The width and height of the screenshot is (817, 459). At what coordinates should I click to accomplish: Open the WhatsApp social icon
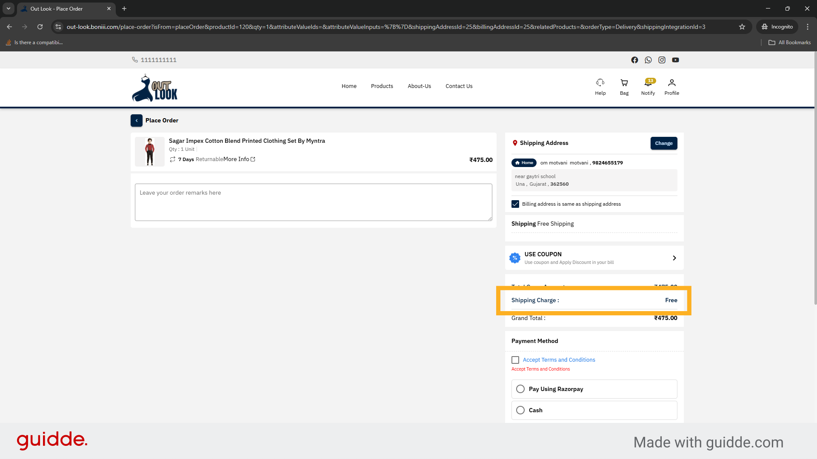click(x=648, y=60)
